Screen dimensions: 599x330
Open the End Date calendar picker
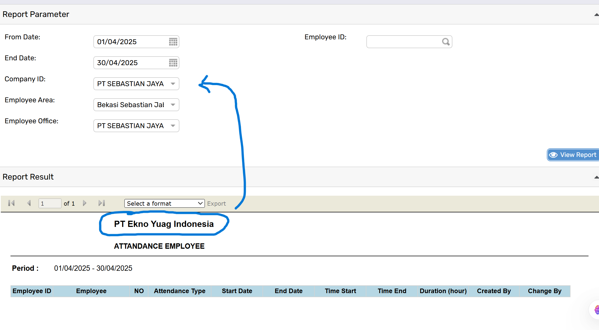coord(173,63)
